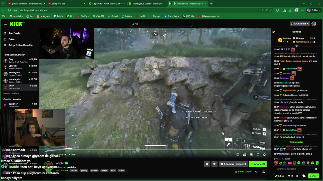This screenshot has width=323, height=181.
Task: Open the Sohbet et Copilot button
Action: pos(313,10)
